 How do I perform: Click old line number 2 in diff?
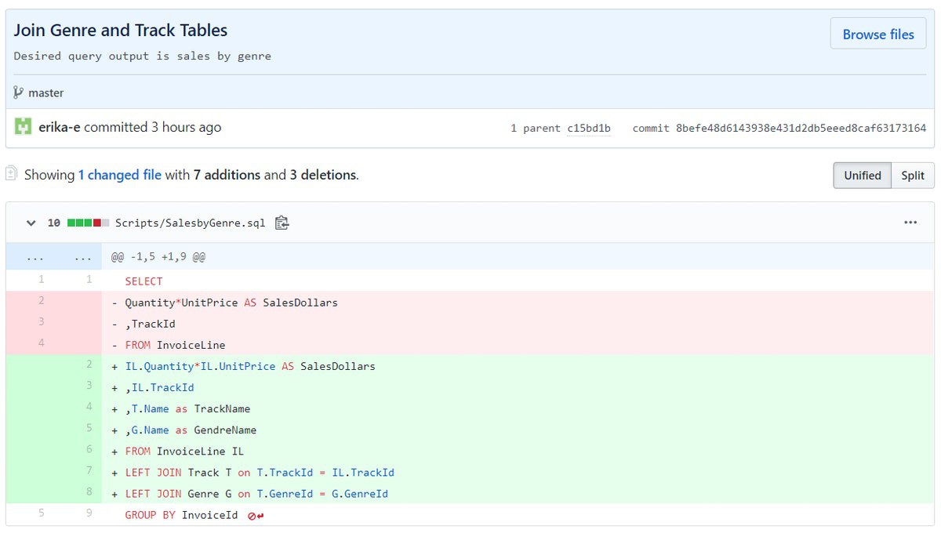pyautogui.click(x=41, y=302)
